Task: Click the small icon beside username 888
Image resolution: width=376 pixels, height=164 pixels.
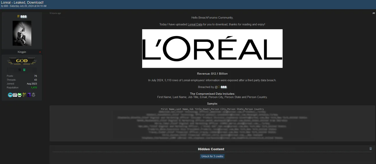Action: tap(18, 16)
